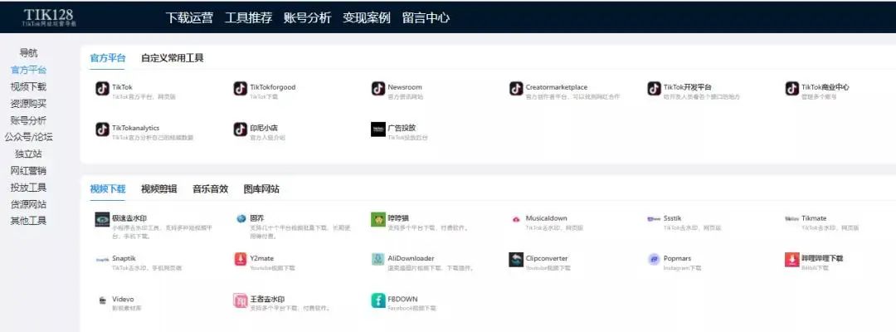Open the Creatormarketplace icon

click(x=516, y=89)
